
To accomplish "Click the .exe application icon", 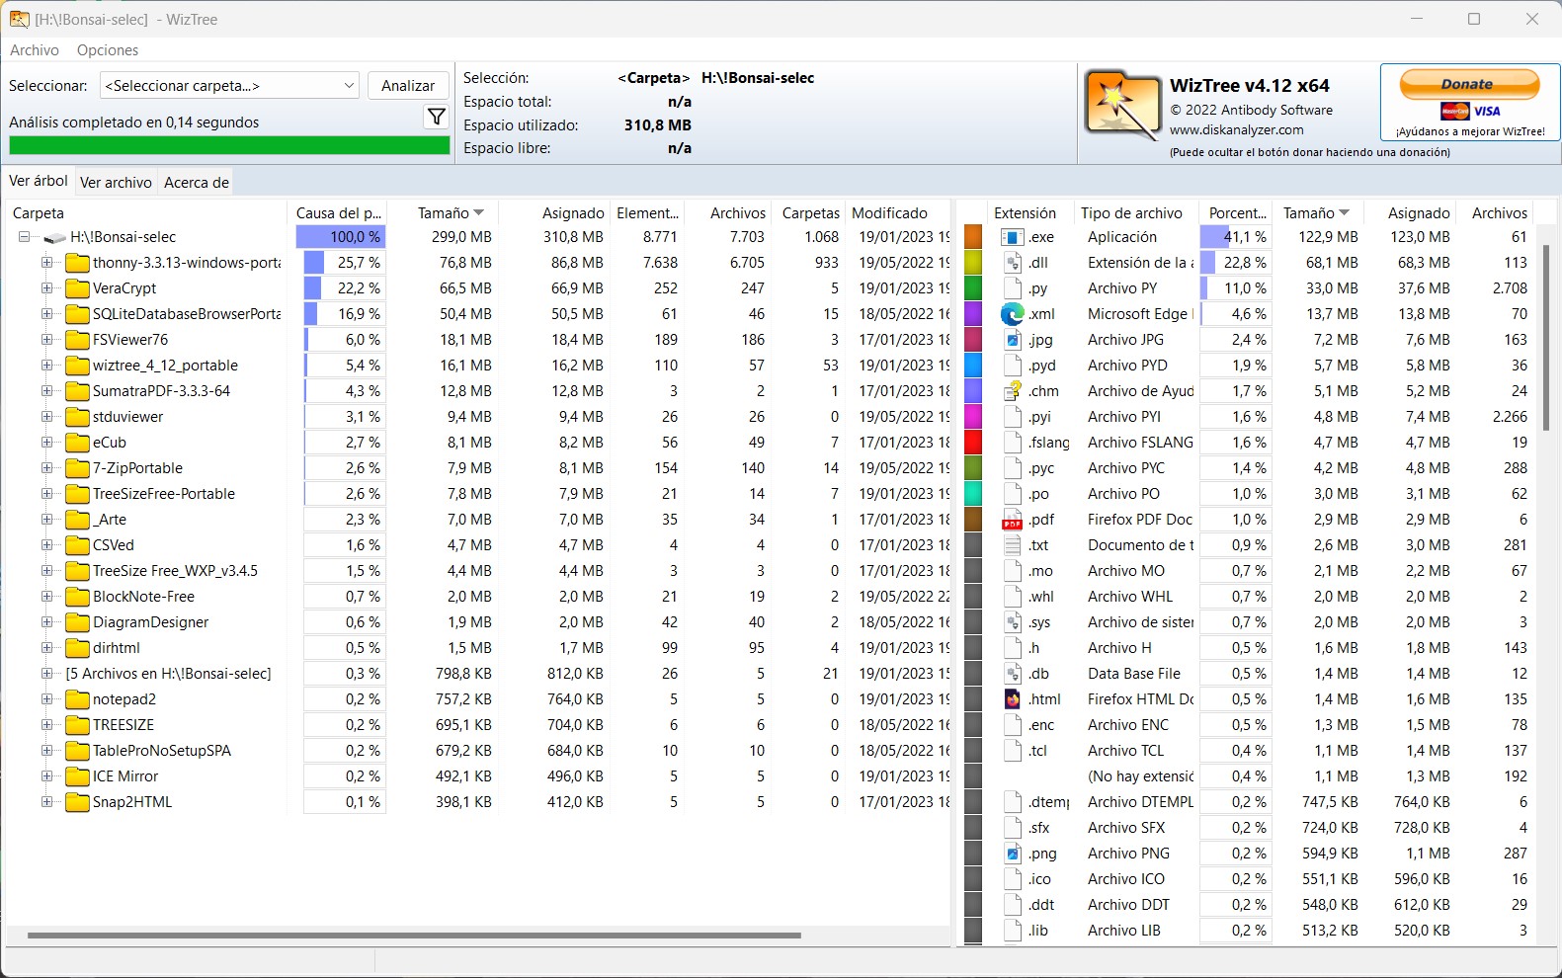I will (1012, 237).
